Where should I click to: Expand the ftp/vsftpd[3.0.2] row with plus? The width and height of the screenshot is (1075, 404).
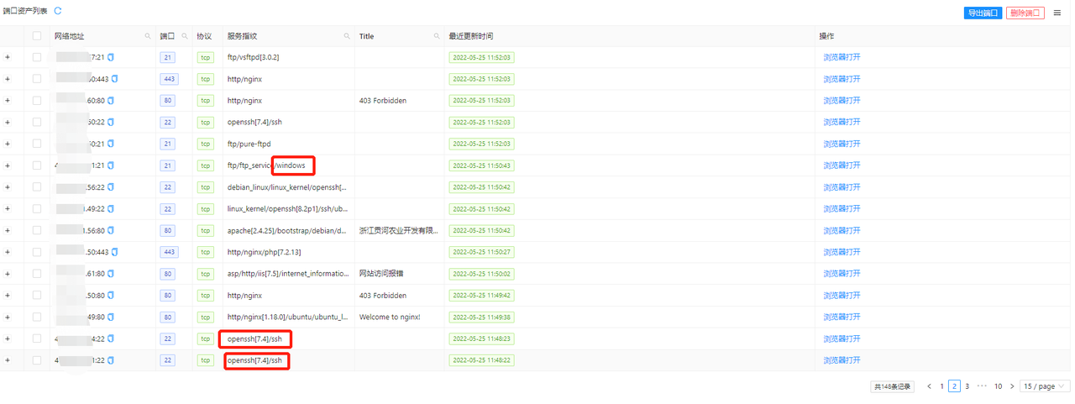pyautogui.click(x=8, y=57)
